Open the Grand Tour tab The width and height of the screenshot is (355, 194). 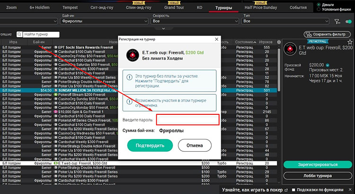(x=174, y=8)
